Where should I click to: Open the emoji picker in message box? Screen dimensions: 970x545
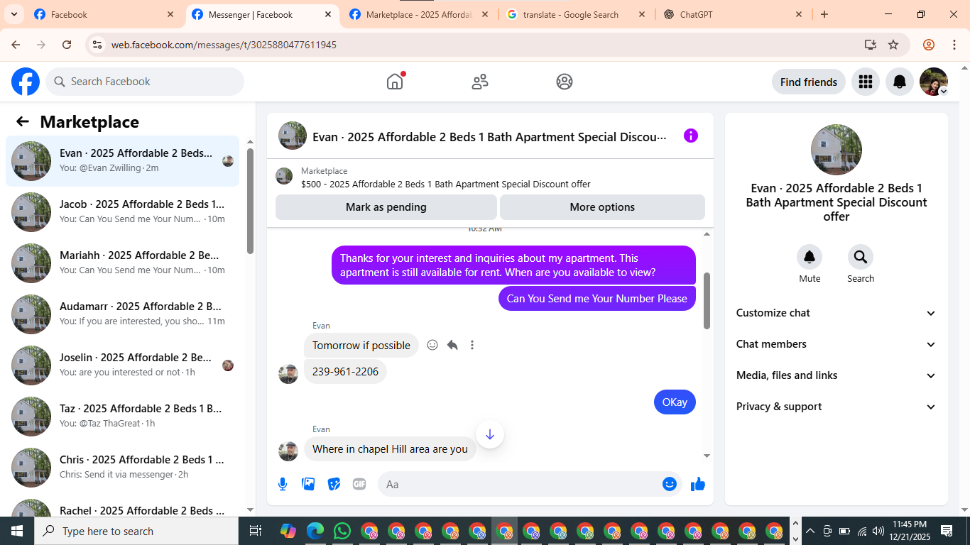click(x=670, y=484)
